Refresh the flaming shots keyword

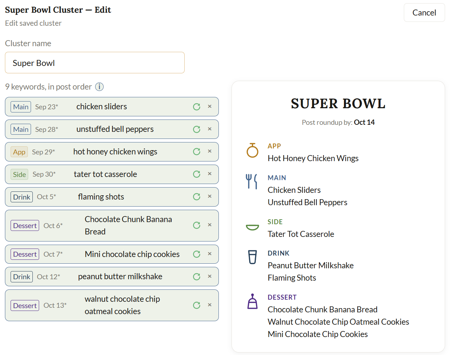click(197, 197)
